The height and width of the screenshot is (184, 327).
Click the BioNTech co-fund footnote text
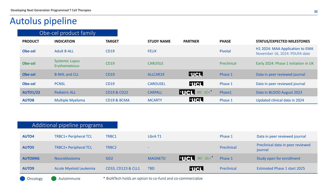click(153, 178)
